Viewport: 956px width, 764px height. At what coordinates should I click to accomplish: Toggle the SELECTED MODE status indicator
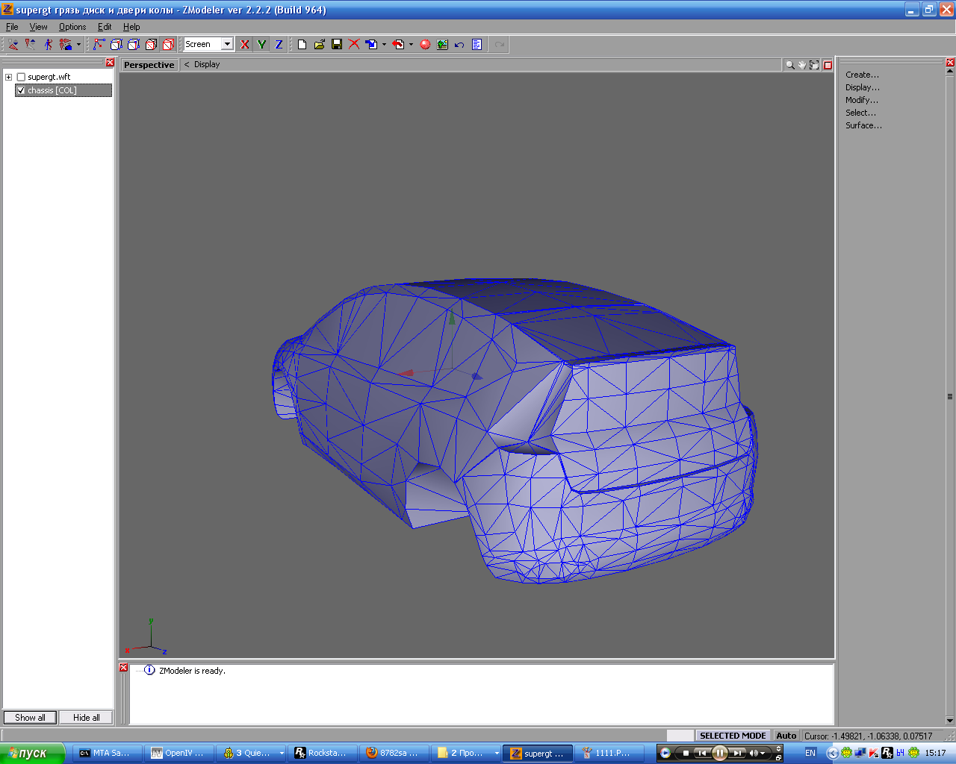[x=732, y=736]
